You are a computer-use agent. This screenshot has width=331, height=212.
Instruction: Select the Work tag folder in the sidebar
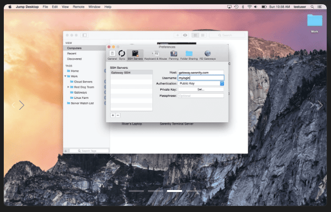[x=72, y=76]
